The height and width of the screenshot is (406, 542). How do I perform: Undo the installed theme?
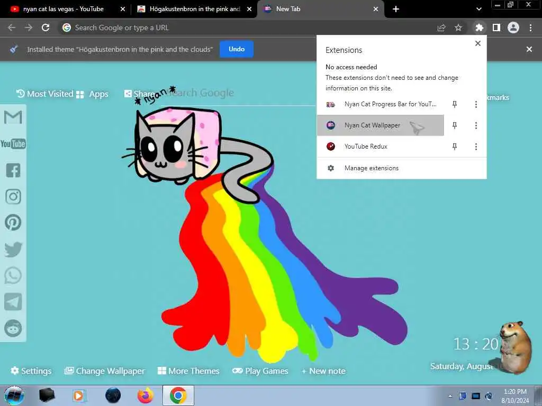(237, 49)
